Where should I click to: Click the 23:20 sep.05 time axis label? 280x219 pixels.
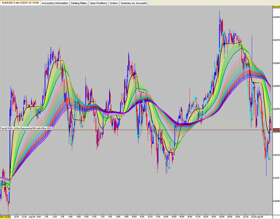[257, 217]
